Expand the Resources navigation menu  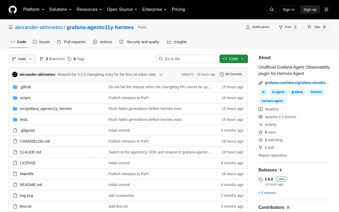tap(89, 10)
